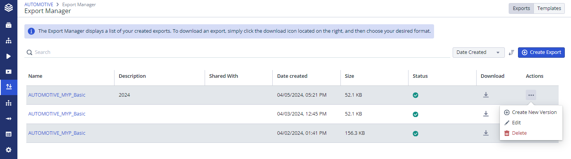
Task: Open AUTOMOTIVE_MYP_Basic export from 04/03/2024
Action: click(x=57, y=114)
